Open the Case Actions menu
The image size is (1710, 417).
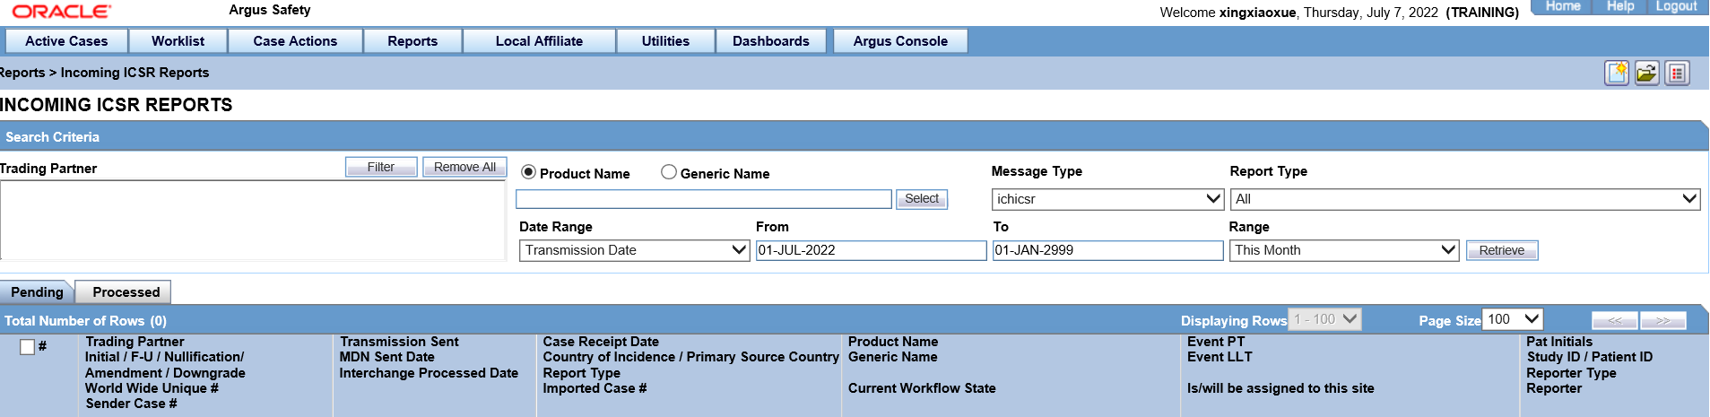pyautogui.click(x=295, y=41)
